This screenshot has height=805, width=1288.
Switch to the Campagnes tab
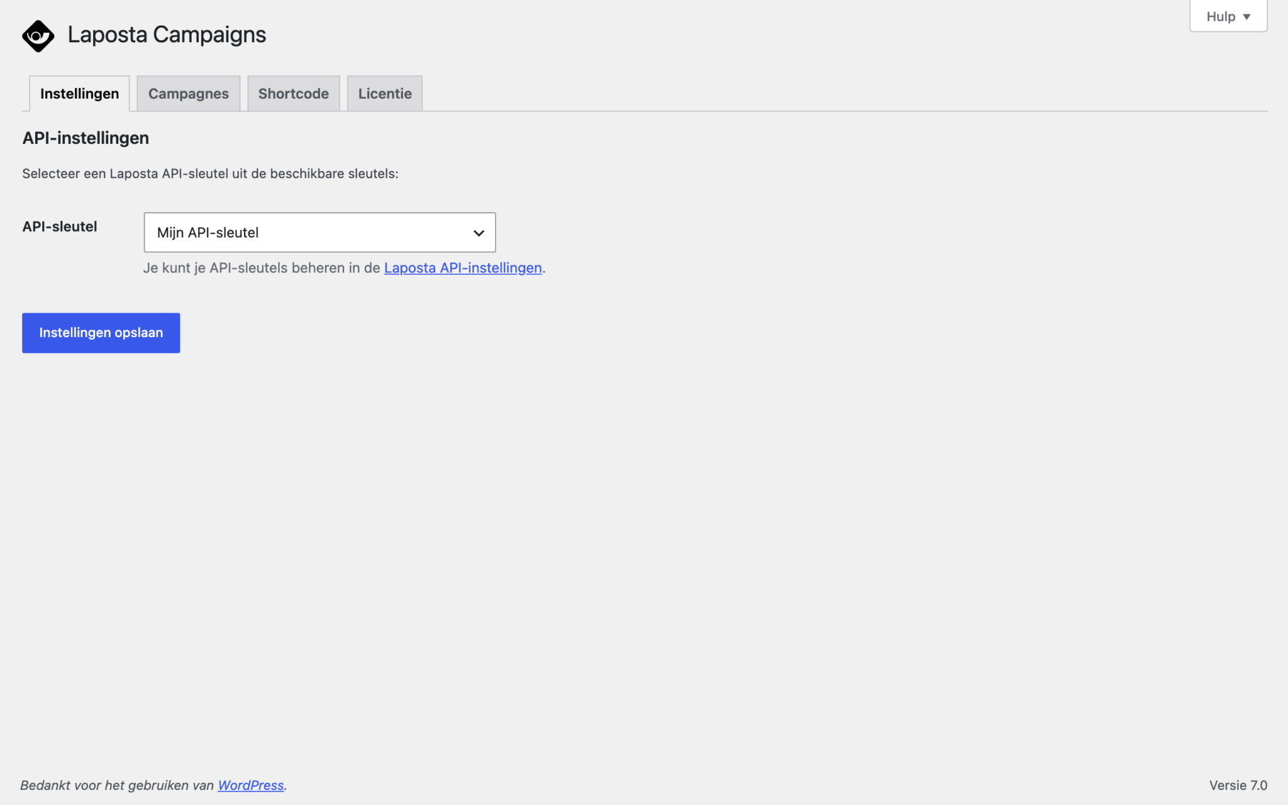tap(188, 94)
